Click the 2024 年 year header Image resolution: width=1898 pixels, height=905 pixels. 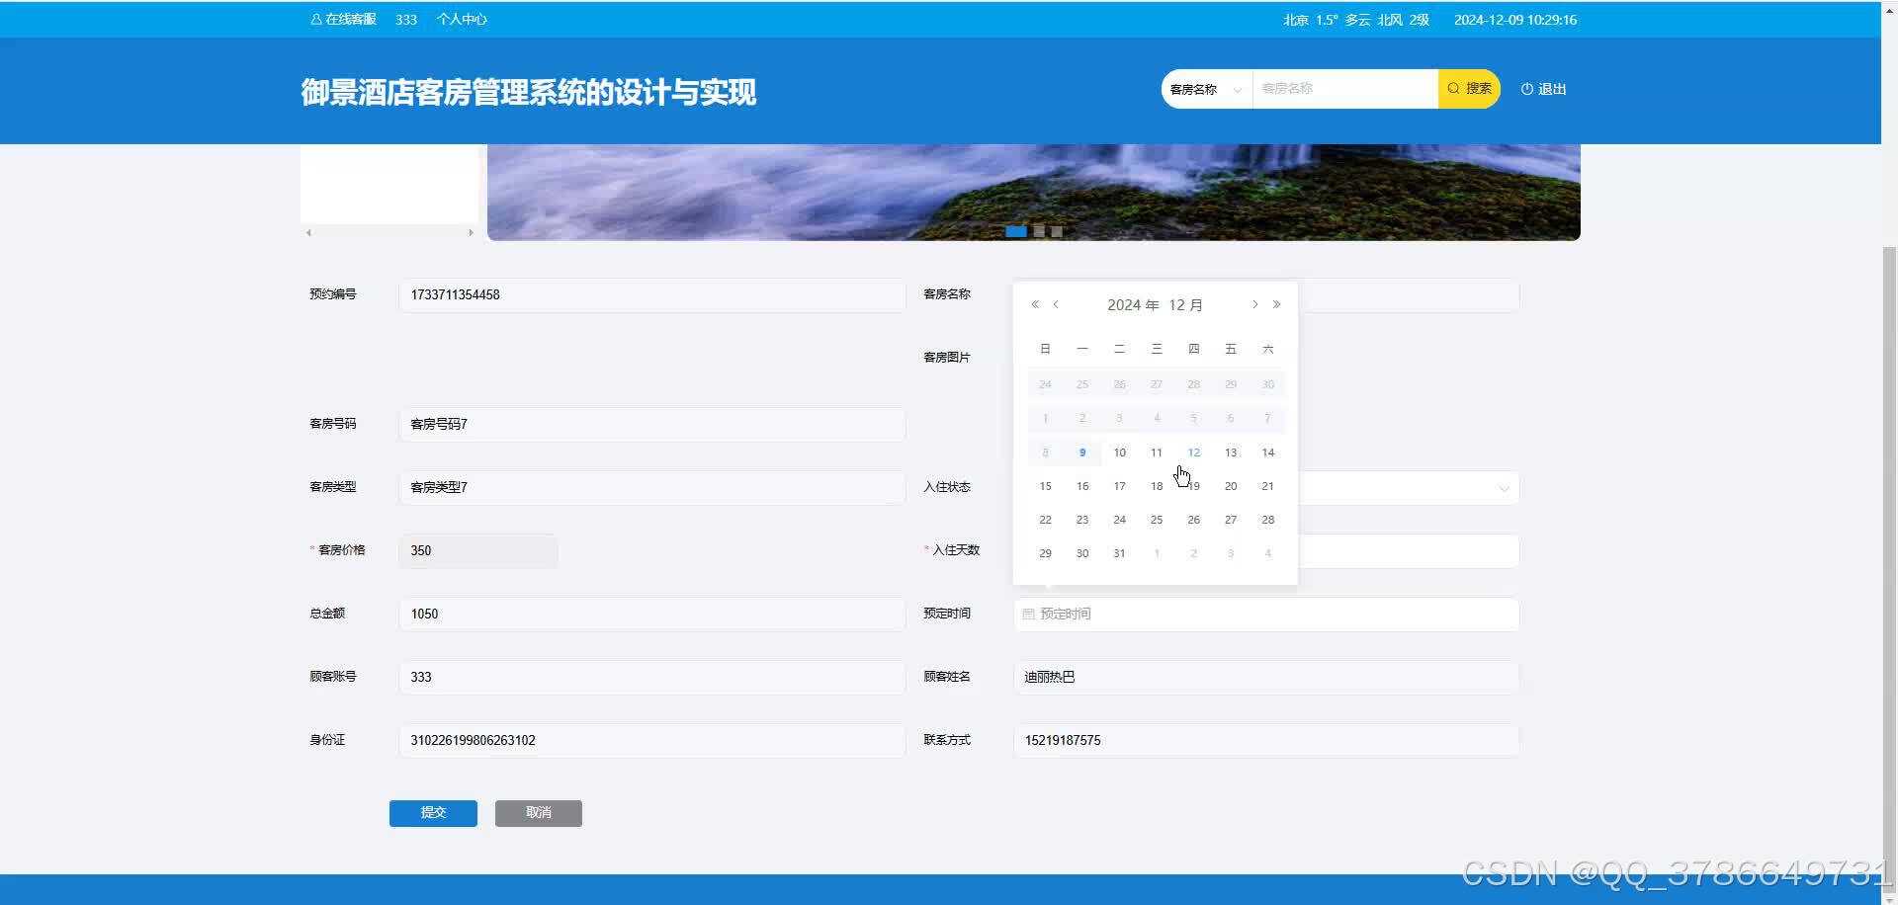[x=1132, y=305]
